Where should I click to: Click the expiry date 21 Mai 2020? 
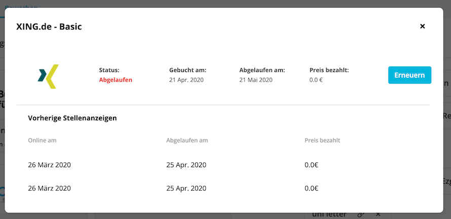[256, 80]
